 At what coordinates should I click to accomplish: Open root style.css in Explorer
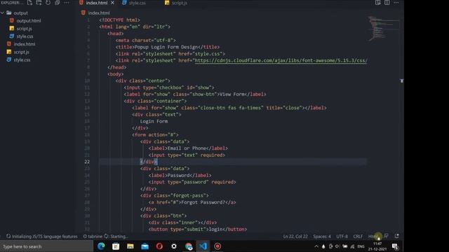[x=22, y=59]
